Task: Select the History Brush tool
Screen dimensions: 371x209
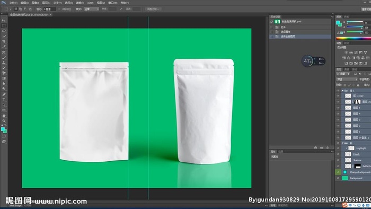Action: click(x=4, y=68)
